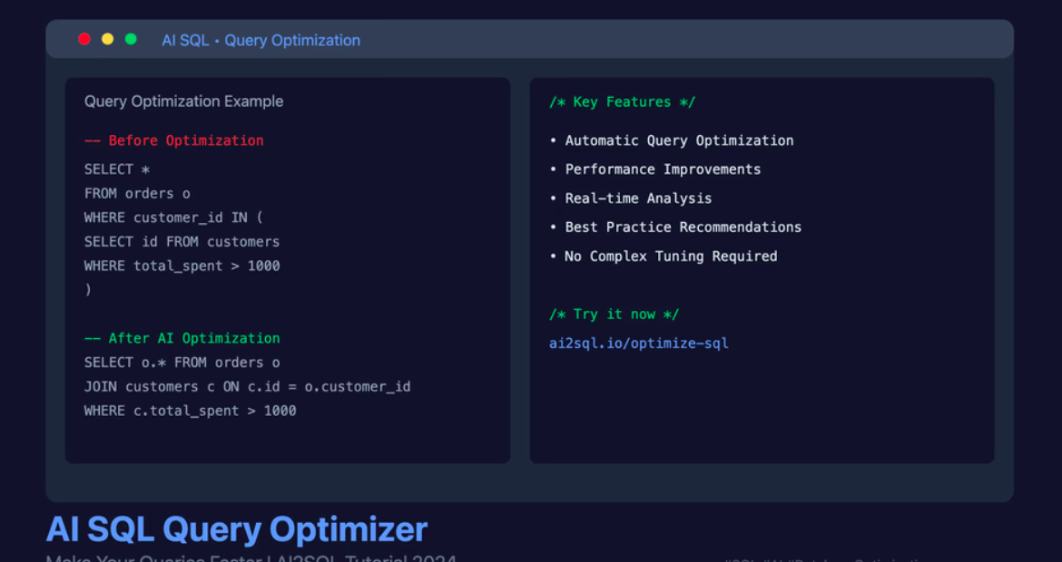The image size is (1062, 562).
Task: Click the yellow minimize dot
Action: click(108, 39)
